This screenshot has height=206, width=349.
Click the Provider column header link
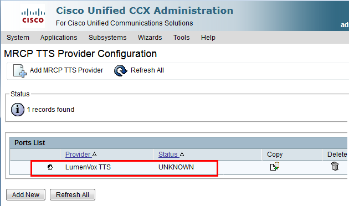tap(78, 154)
